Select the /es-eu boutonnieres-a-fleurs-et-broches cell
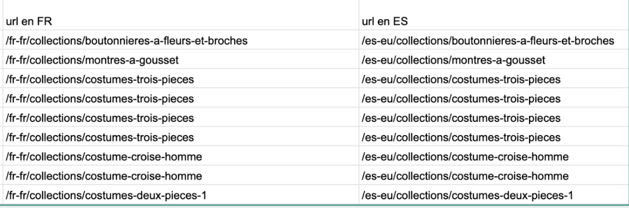This screenshot has height=208, width=629. tap(493, 40)
